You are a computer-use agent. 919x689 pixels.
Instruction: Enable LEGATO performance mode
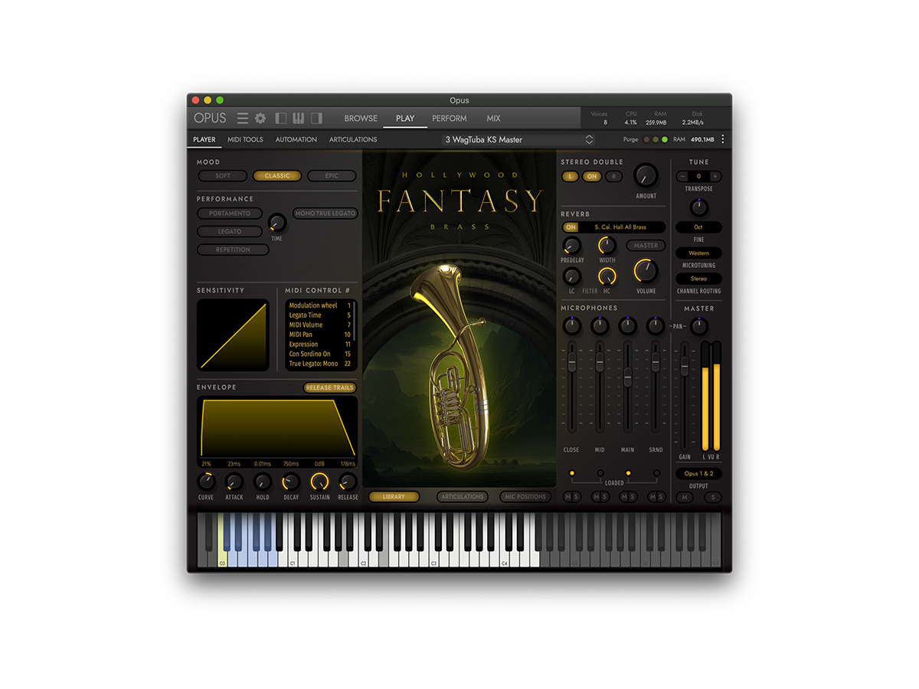point(230,231)
